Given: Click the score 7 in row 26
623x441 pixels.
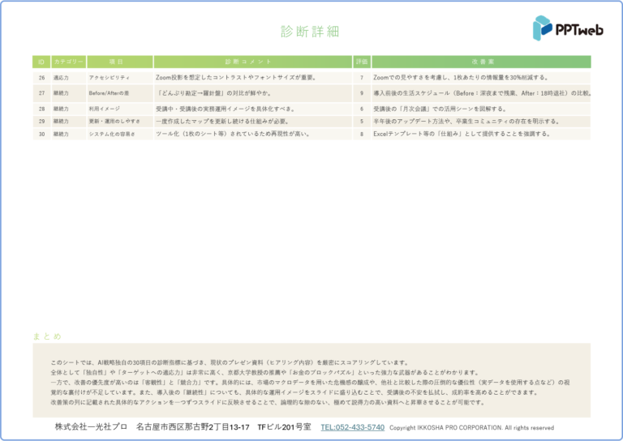Looking at the screenshot, I should point(362,78).
